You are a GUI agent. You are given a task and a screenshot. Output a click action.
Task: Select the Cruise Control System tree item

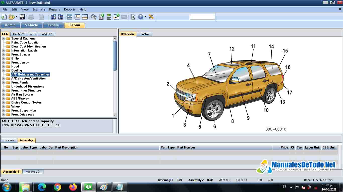(27, 102)
